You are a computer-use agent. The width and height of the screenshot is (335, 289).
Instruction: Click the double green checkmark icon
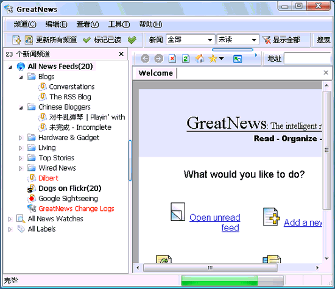pos(132,40)
